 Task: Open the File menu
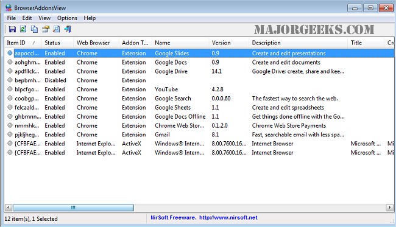[x=12, y=18]
